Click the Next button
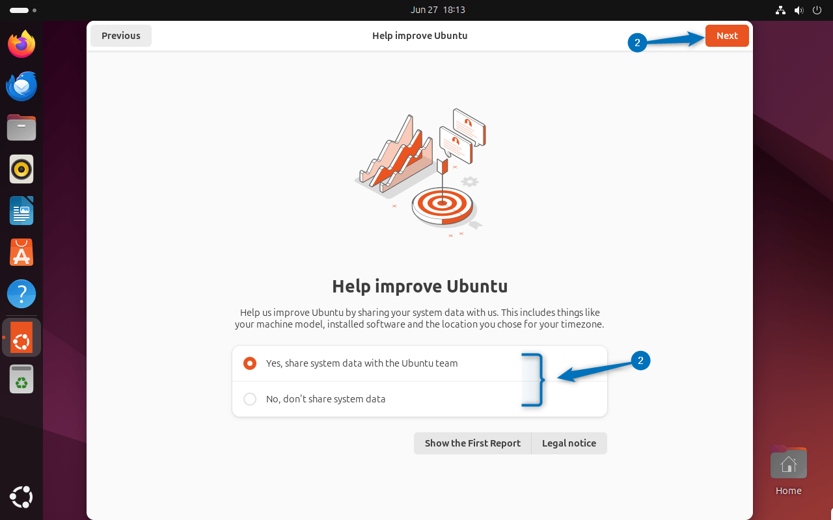Image resolution: width=833 pixels, height=520 pixels. pyautogui.click(x=727, y=36)
